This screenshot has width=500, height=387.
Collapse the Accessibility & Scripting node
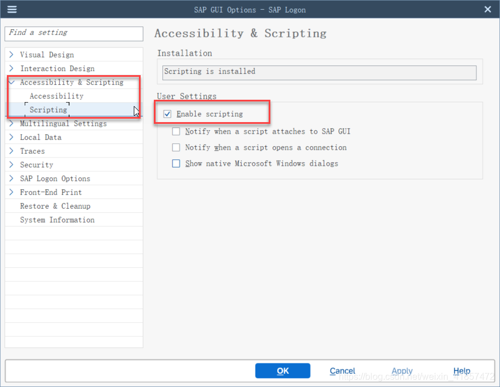tap(11, 82)
